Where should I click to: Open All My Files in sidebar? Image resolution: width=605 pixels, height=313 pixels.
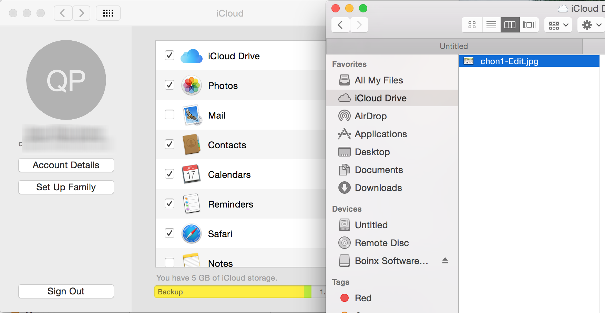tap(392, 80)
